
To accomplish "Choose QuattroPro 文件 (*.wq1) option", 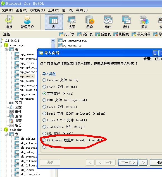I will tap(64, 127).
